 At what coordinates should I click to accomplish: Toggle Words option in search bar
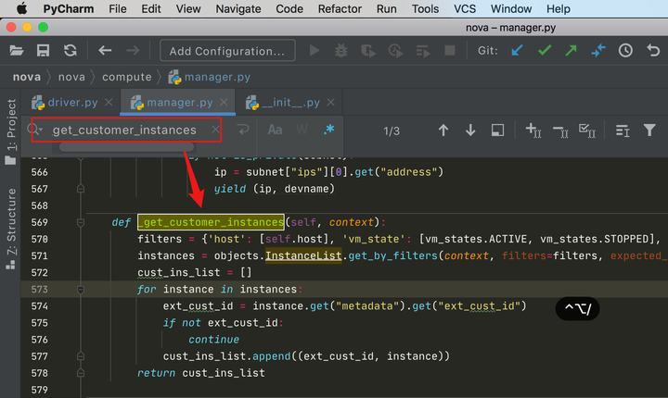[302, 130]
